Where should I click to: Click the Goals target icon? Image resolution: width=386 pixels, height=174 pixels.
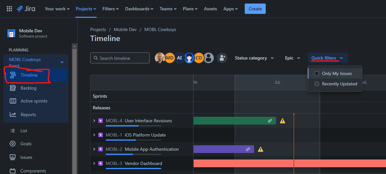pos(12,144)
